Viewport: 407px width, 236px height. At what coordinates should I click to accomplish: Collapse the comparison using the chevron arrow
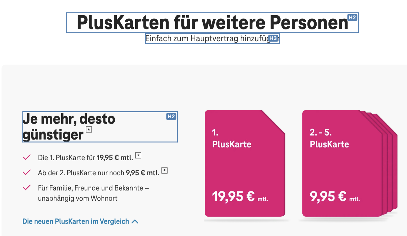pyautogui.click(x=135, y=221)
